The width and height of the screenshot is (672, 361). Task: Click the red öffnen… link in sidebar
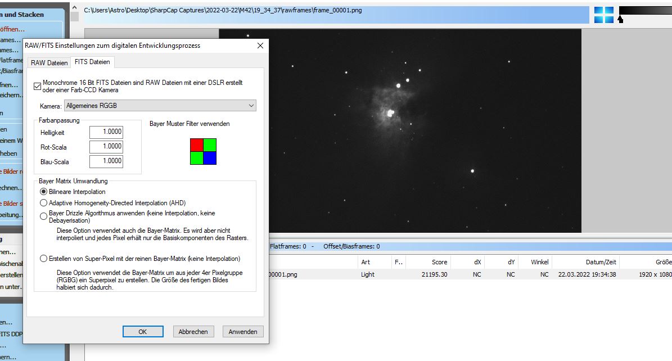[x=12, y=29]
